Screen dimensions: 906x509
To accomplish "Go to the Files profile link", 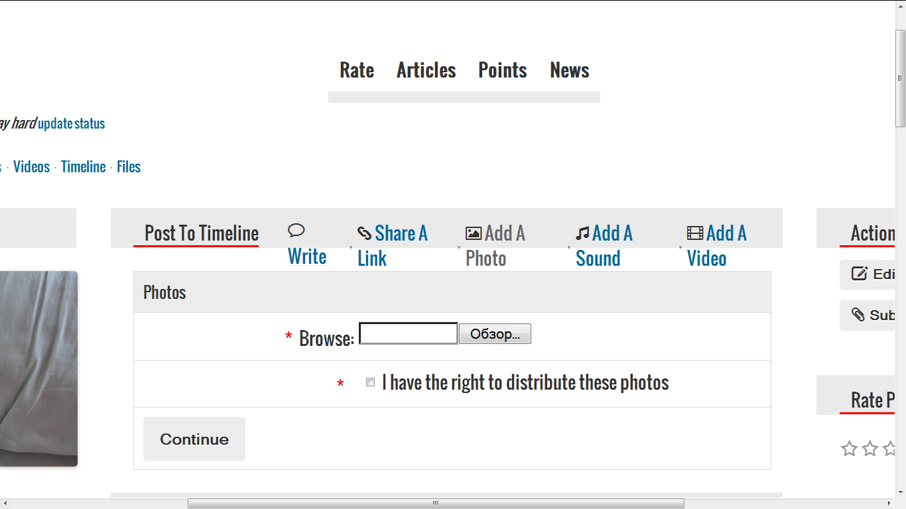I will click(129, 167).
